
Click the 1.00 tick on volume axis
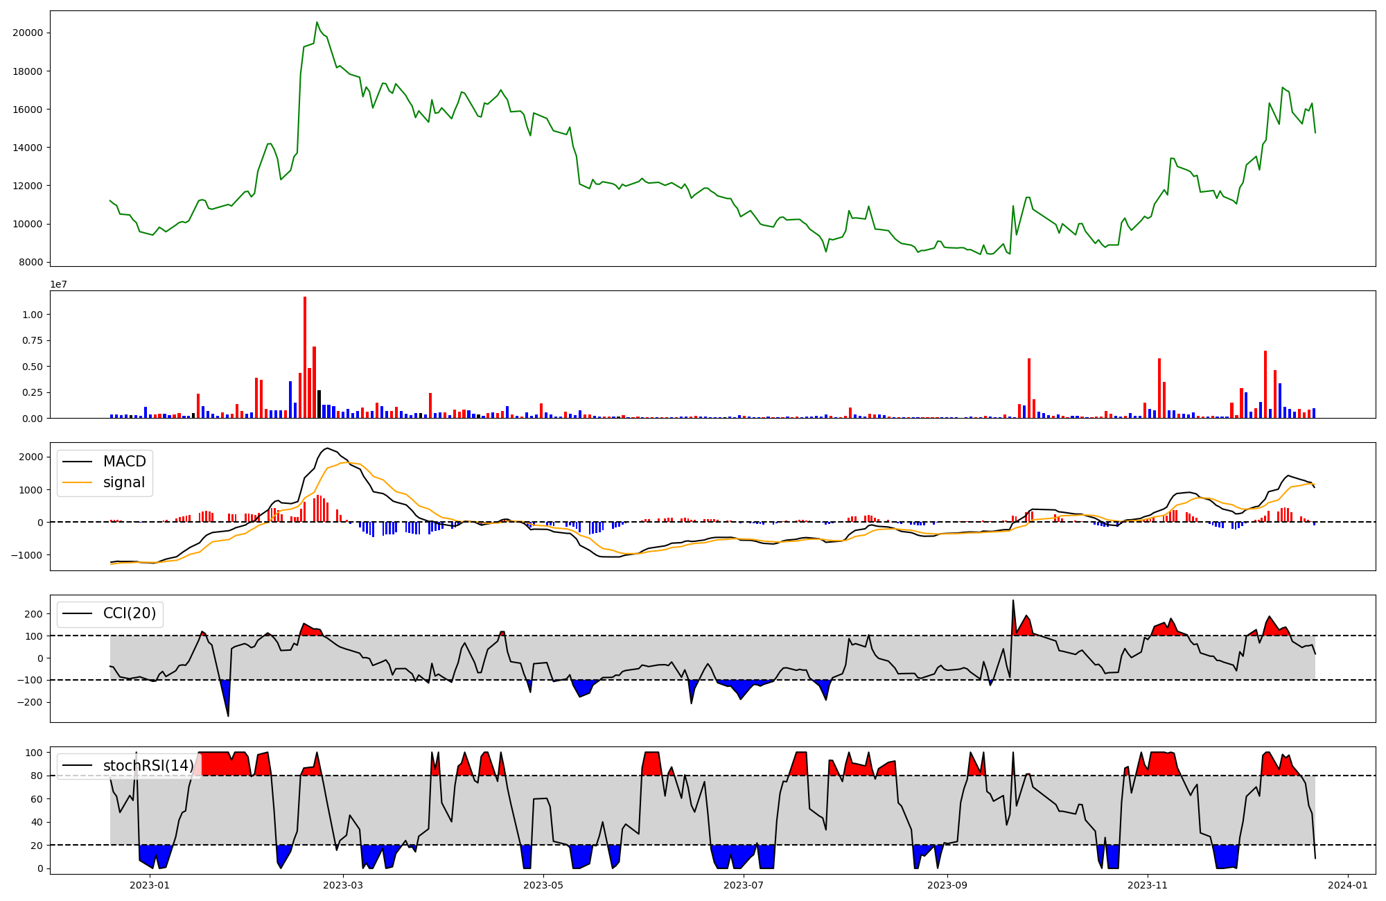(33, 315)
